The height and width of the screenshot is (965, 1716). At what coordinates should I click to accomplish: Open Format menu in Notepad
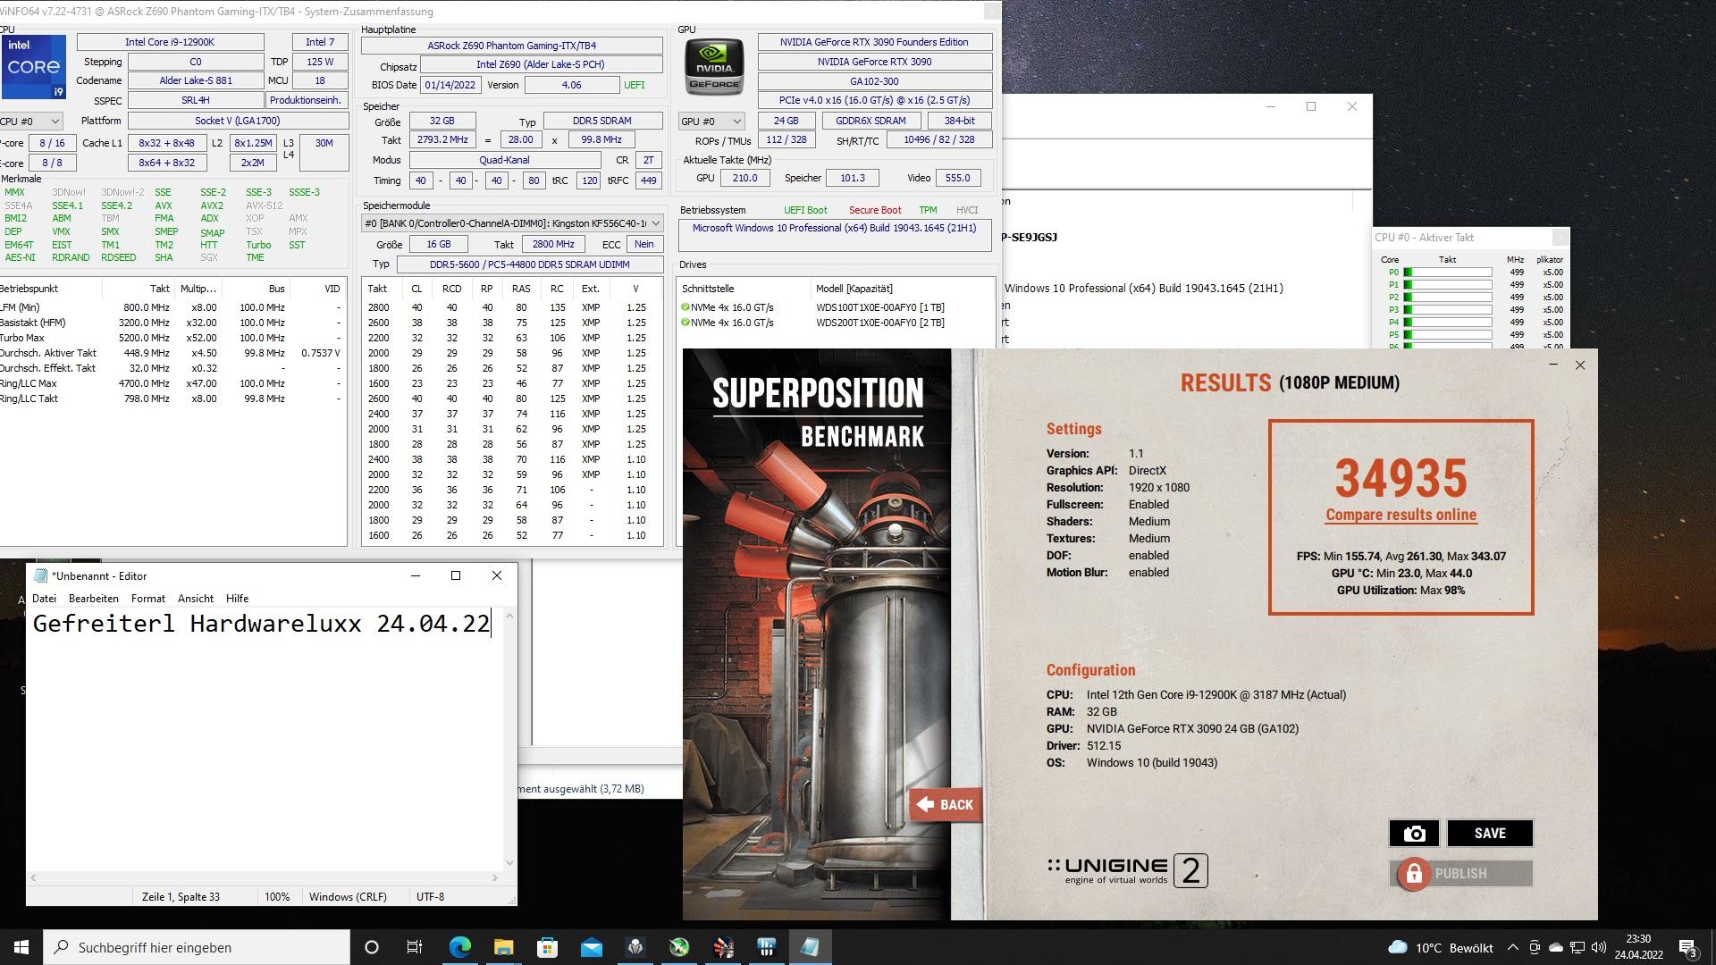tap(148, 599)
